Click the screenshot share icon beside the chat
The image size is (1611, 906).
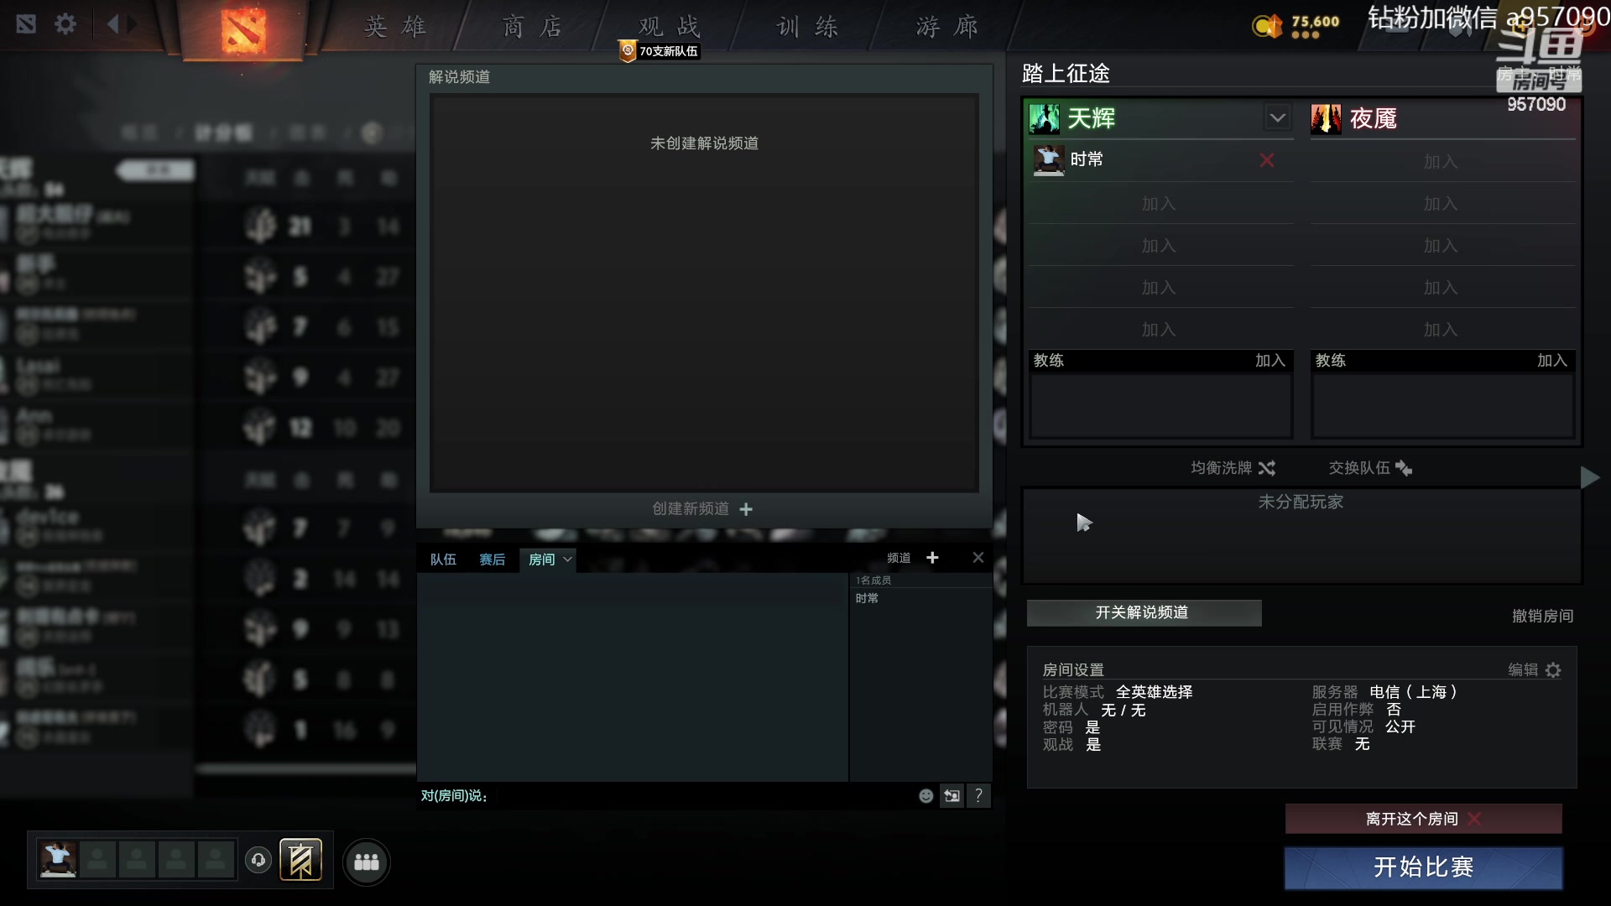pyautogui.click(x=952, y=795)
